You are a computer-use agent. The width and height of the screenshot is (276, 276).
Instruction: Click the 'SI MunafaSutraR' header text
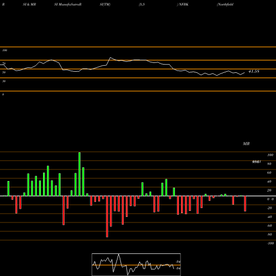click(x=68, y=4)
